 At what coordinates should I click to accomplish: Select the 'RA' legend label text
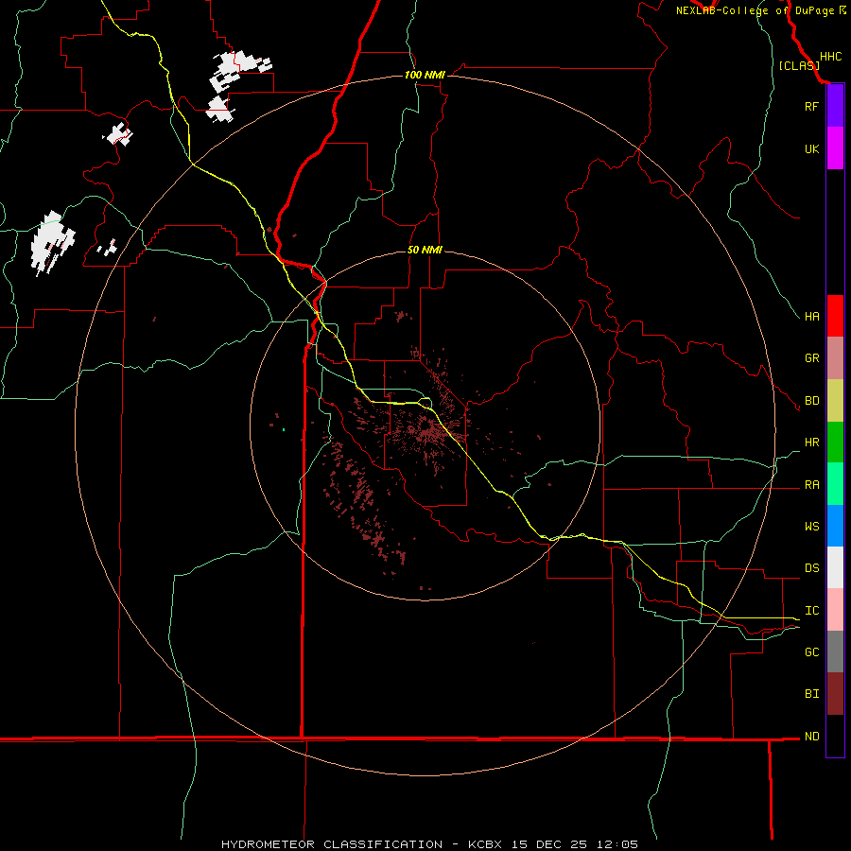[811, 485]
